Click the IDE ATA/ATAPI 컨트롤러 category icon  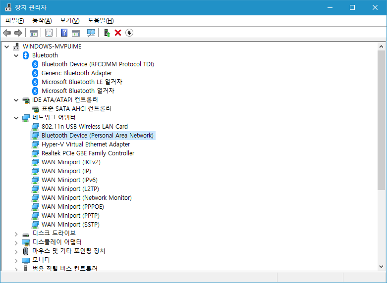pos(26,100)
